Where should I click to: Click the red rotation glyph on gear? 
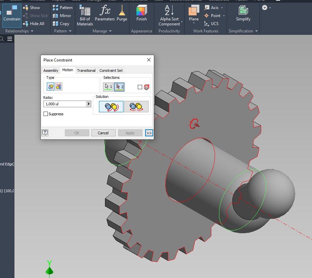coord(194,124)
